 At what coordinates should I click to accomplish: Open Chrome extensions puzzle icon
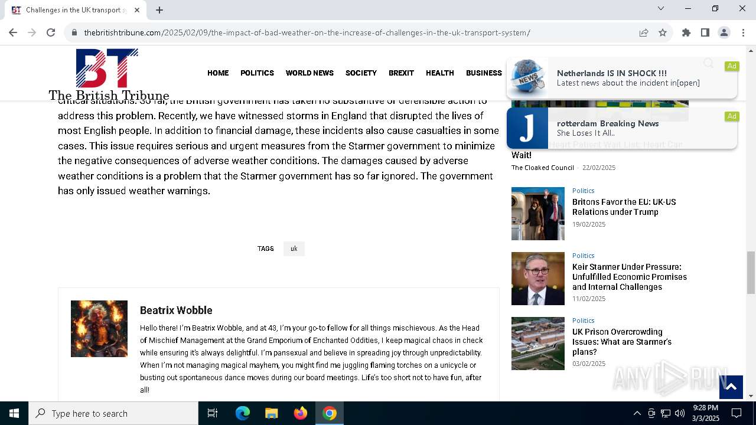coord(686,32)
